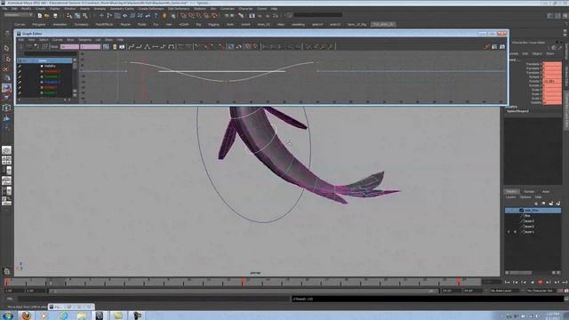
Task: Click the Lattice deform keys tool
Action: click(x=44, y=46)
